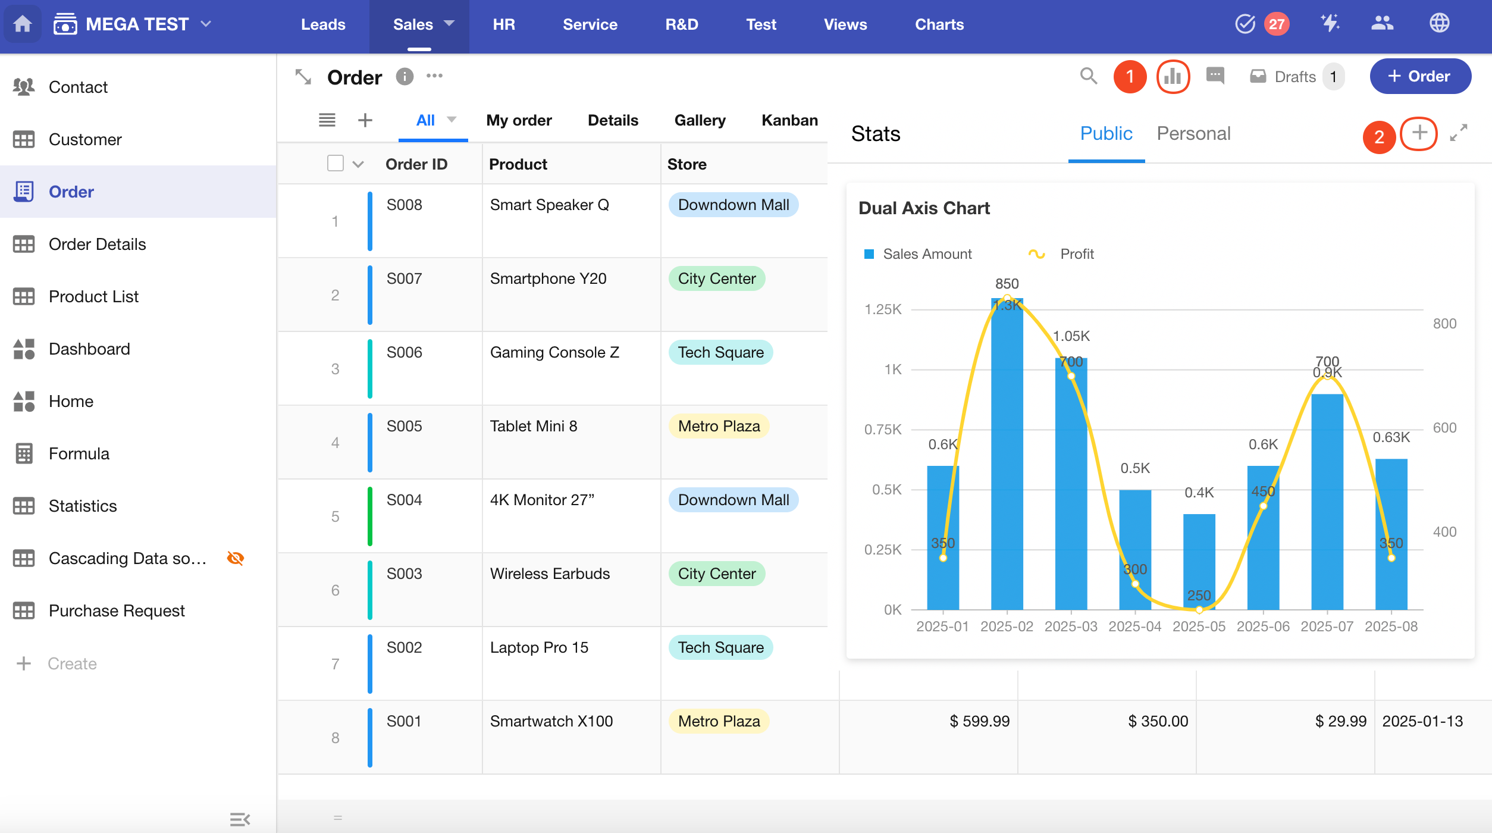
Task: Open the AI lightning sparkle icon
Action: [x=1330, y=24]
